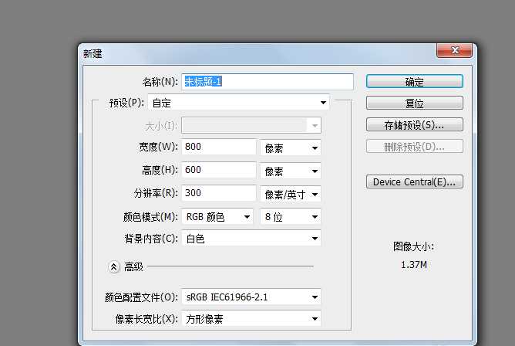Click the grayed-out 删除预设(D)... button

[x=414, y=146]
